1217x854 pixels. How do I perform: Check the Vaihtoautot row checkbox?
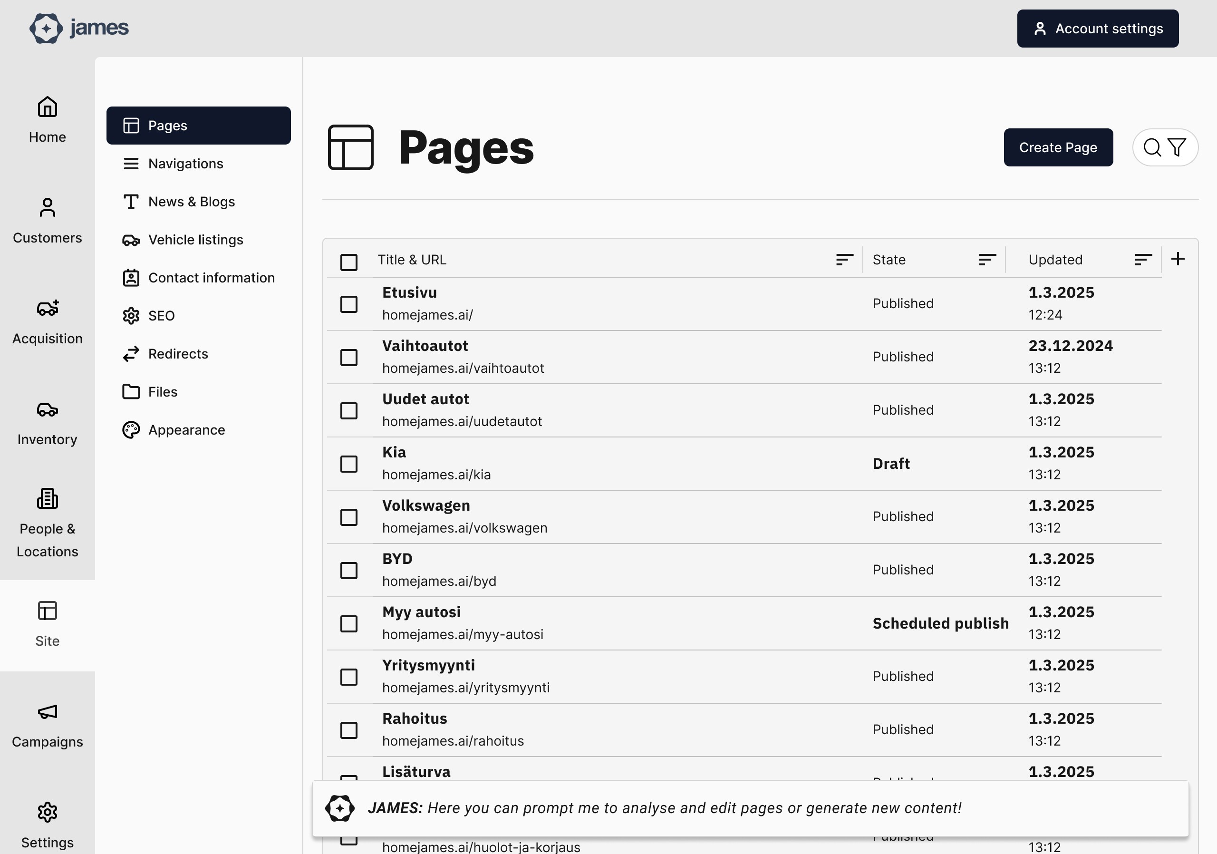tap(349, 357)
